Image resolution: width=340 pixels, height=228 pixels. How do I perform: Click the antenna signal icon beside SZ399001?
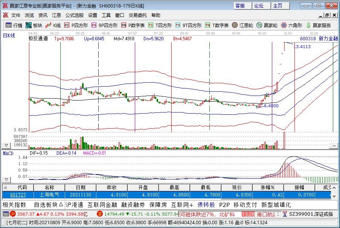point(285,214)
